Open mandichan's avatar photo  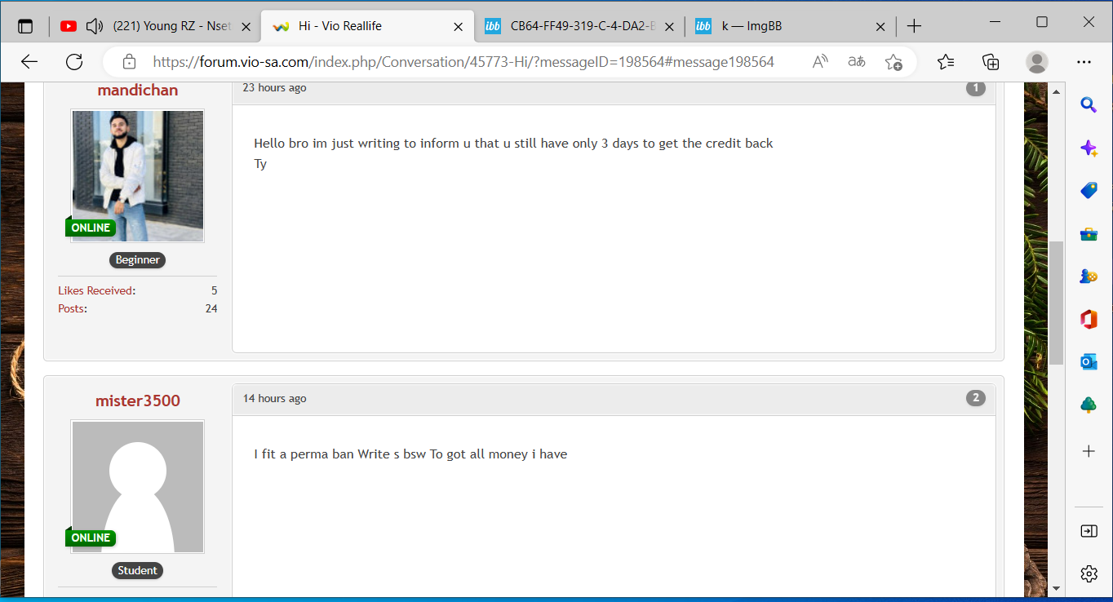tap(138, 175)
